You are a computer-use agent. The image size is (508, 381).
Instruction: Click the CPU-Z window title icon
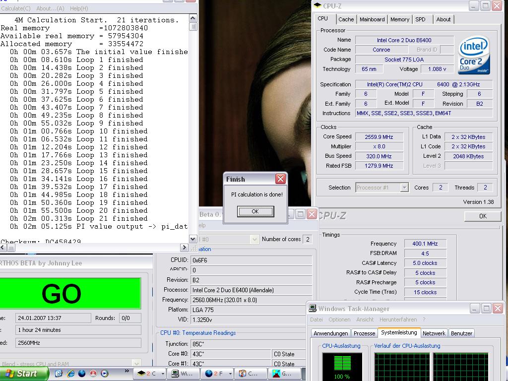318,5
